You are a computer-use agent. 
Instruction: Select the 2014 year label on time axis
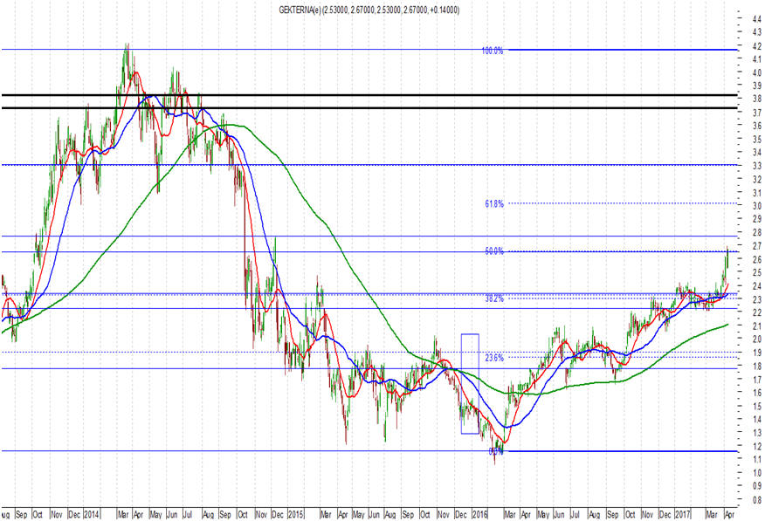92,515
